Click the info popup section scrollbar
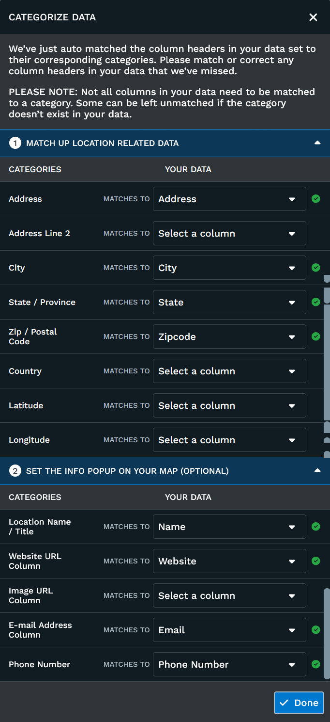The height and width of the screenshot is (722, 330). coord(327,633)
